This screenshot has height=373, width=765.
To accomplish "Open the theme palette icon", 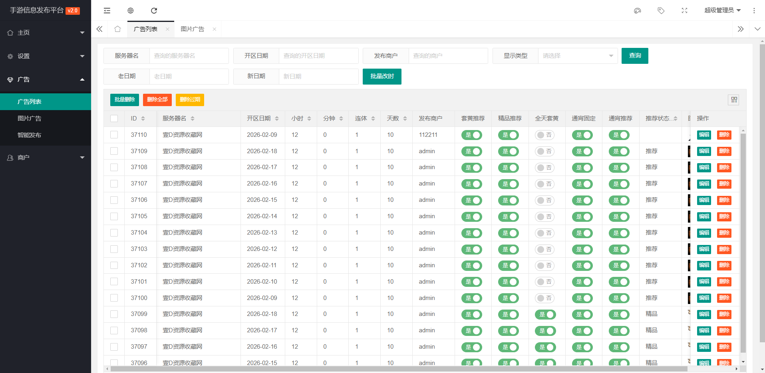I will click(638, 10).
